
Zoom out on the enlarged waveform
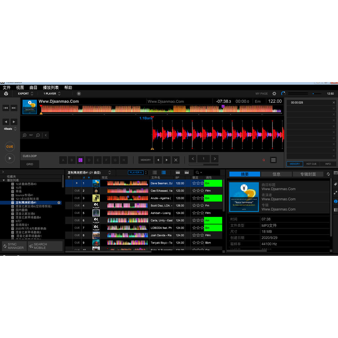click(x=38, y=135)
